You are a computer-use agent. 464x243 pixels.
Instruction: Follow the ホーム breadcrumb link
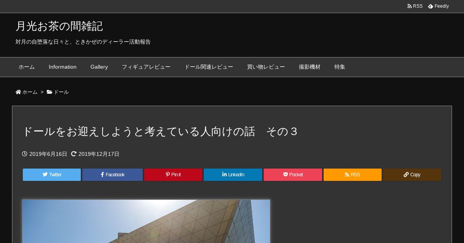(30, 92)
